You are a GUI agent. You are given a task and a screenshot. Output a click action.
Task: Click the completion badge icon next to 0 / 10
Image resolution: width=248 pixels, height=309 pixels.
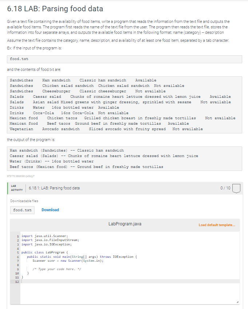(236, 188)
